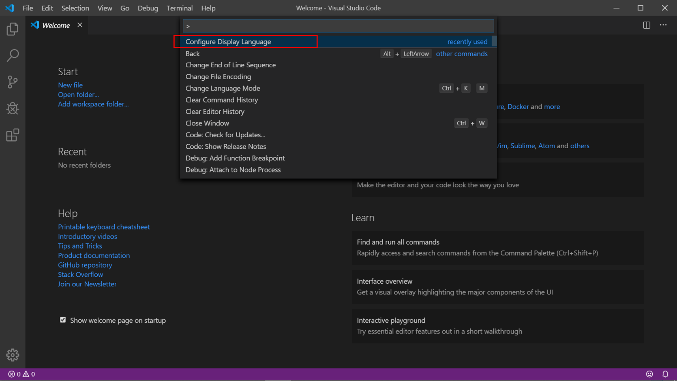Select the Welcome tab

56,25
